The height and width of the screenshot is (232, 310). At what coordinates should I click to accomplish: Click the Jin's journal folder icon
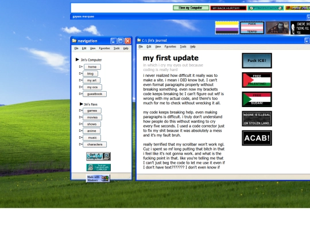tap(139, 40)
